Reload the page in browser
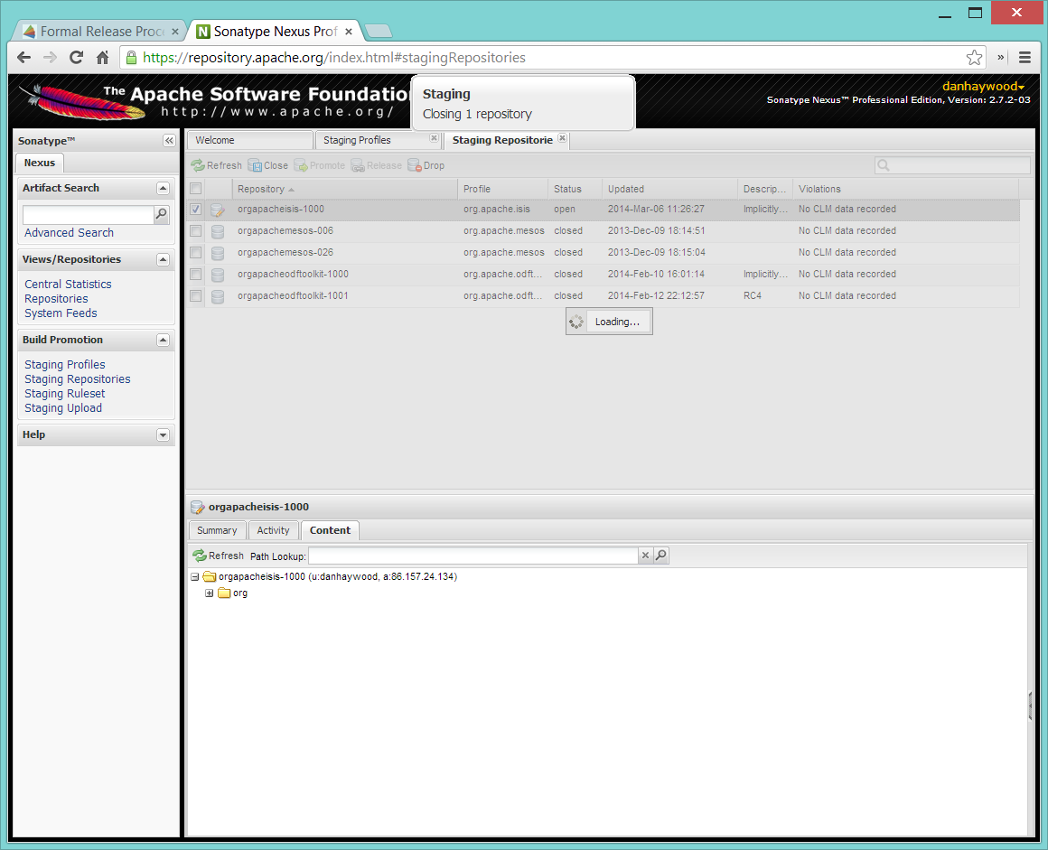 (x=77, y=58)
